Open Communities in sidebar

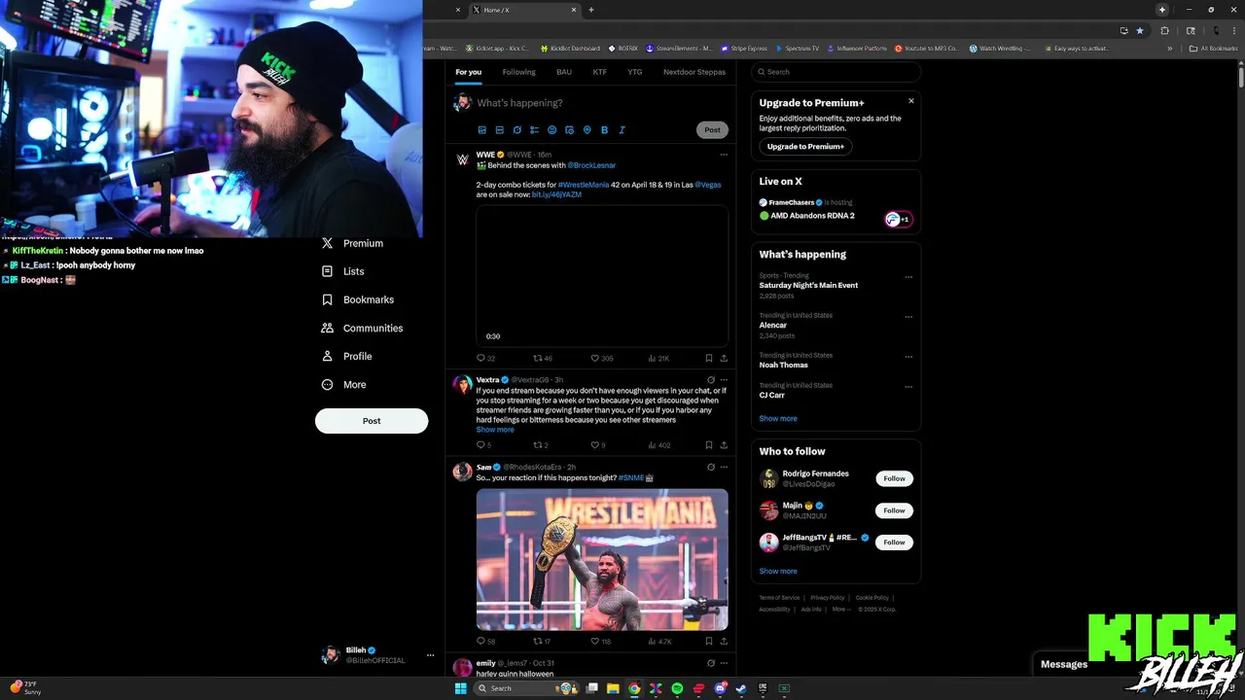coord(362,328)
